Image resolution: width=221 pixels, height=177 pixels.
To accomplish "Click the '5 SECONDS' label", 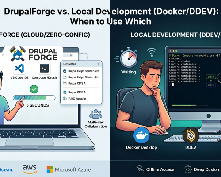I will [x=38, y=105].
